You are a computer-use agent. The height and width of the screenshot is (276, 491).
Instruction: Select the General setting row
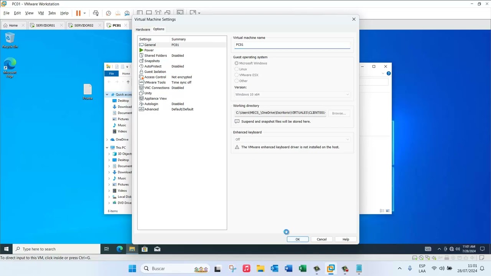coord(182,45)
